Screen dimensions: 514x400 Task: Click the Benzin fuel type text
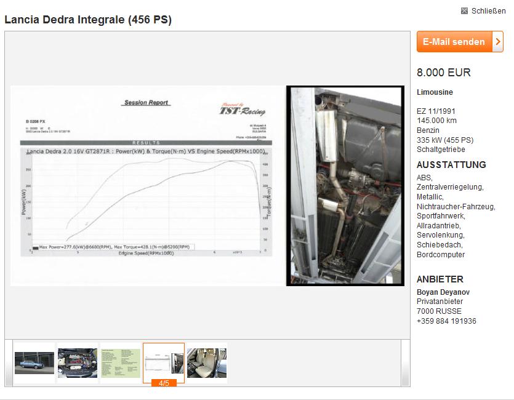coord(428,130)
